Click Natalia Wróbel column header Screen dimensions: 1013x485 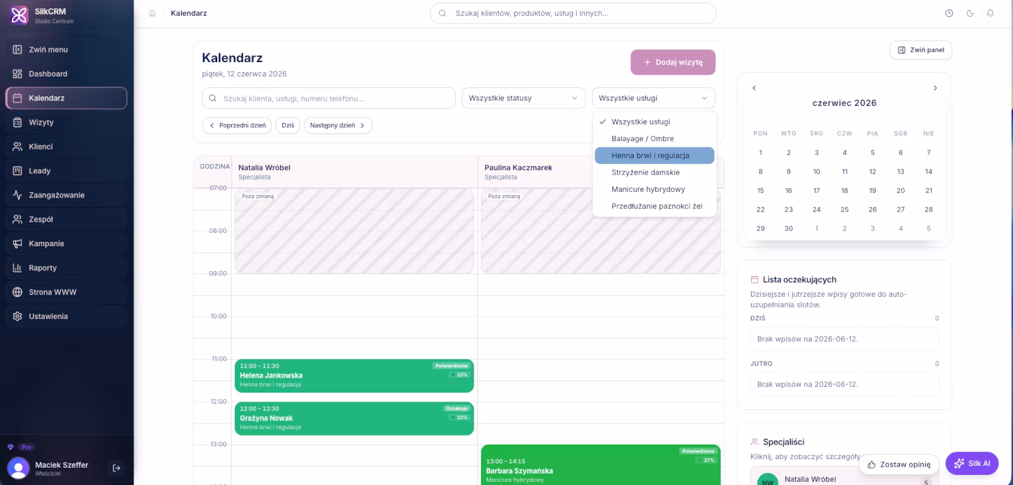point(354,172)
